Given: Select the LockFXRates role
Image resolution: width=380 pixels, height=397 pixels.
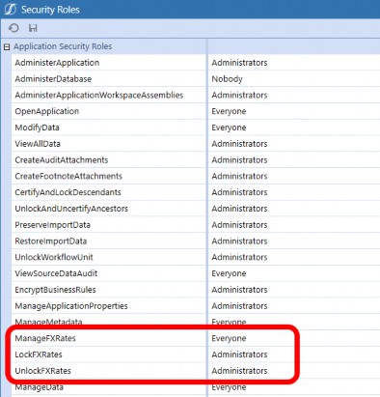Looking at the screenshot, I should coord(39,354).
